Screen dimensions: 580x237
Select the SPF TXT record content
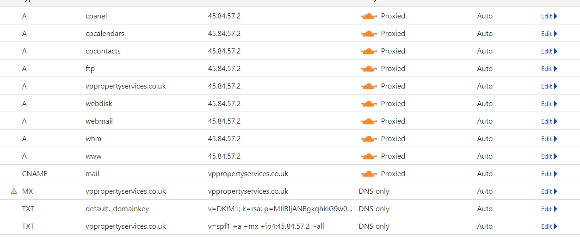tap(266, 226)
